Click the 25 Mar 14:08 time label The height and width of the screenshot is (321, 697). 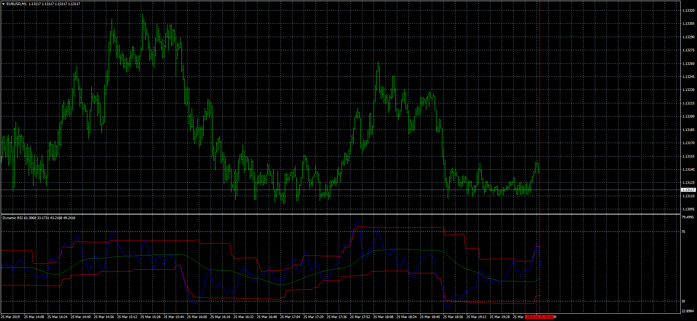click(x=34, y=317)
